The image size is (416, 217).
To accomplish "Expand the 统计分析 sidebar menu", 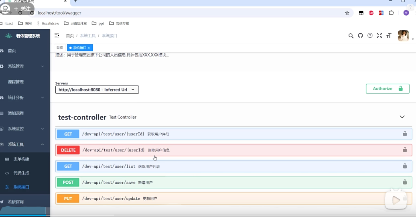I will click(25, 97).
